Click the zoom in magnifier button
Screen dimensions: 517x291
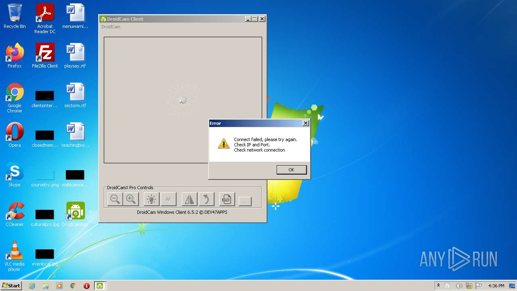(130, 199)
